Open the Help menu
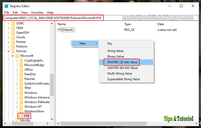Image resolution: width=201 pixels, height=128 pixels. click(50, 13)
